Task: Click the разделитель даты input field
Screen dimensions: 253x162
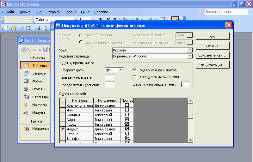Action: coord(110,77)
